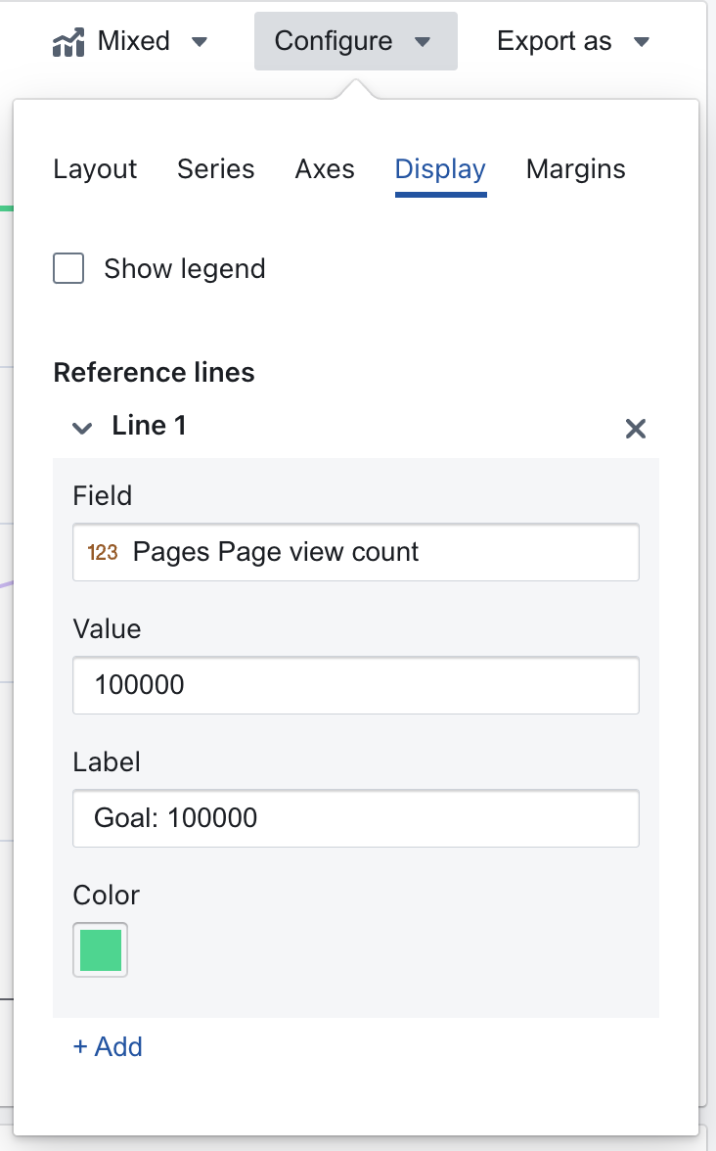716x1151 pixels.
Task: Click the 123 numeric type icon
Action: [x=103, y=552]
